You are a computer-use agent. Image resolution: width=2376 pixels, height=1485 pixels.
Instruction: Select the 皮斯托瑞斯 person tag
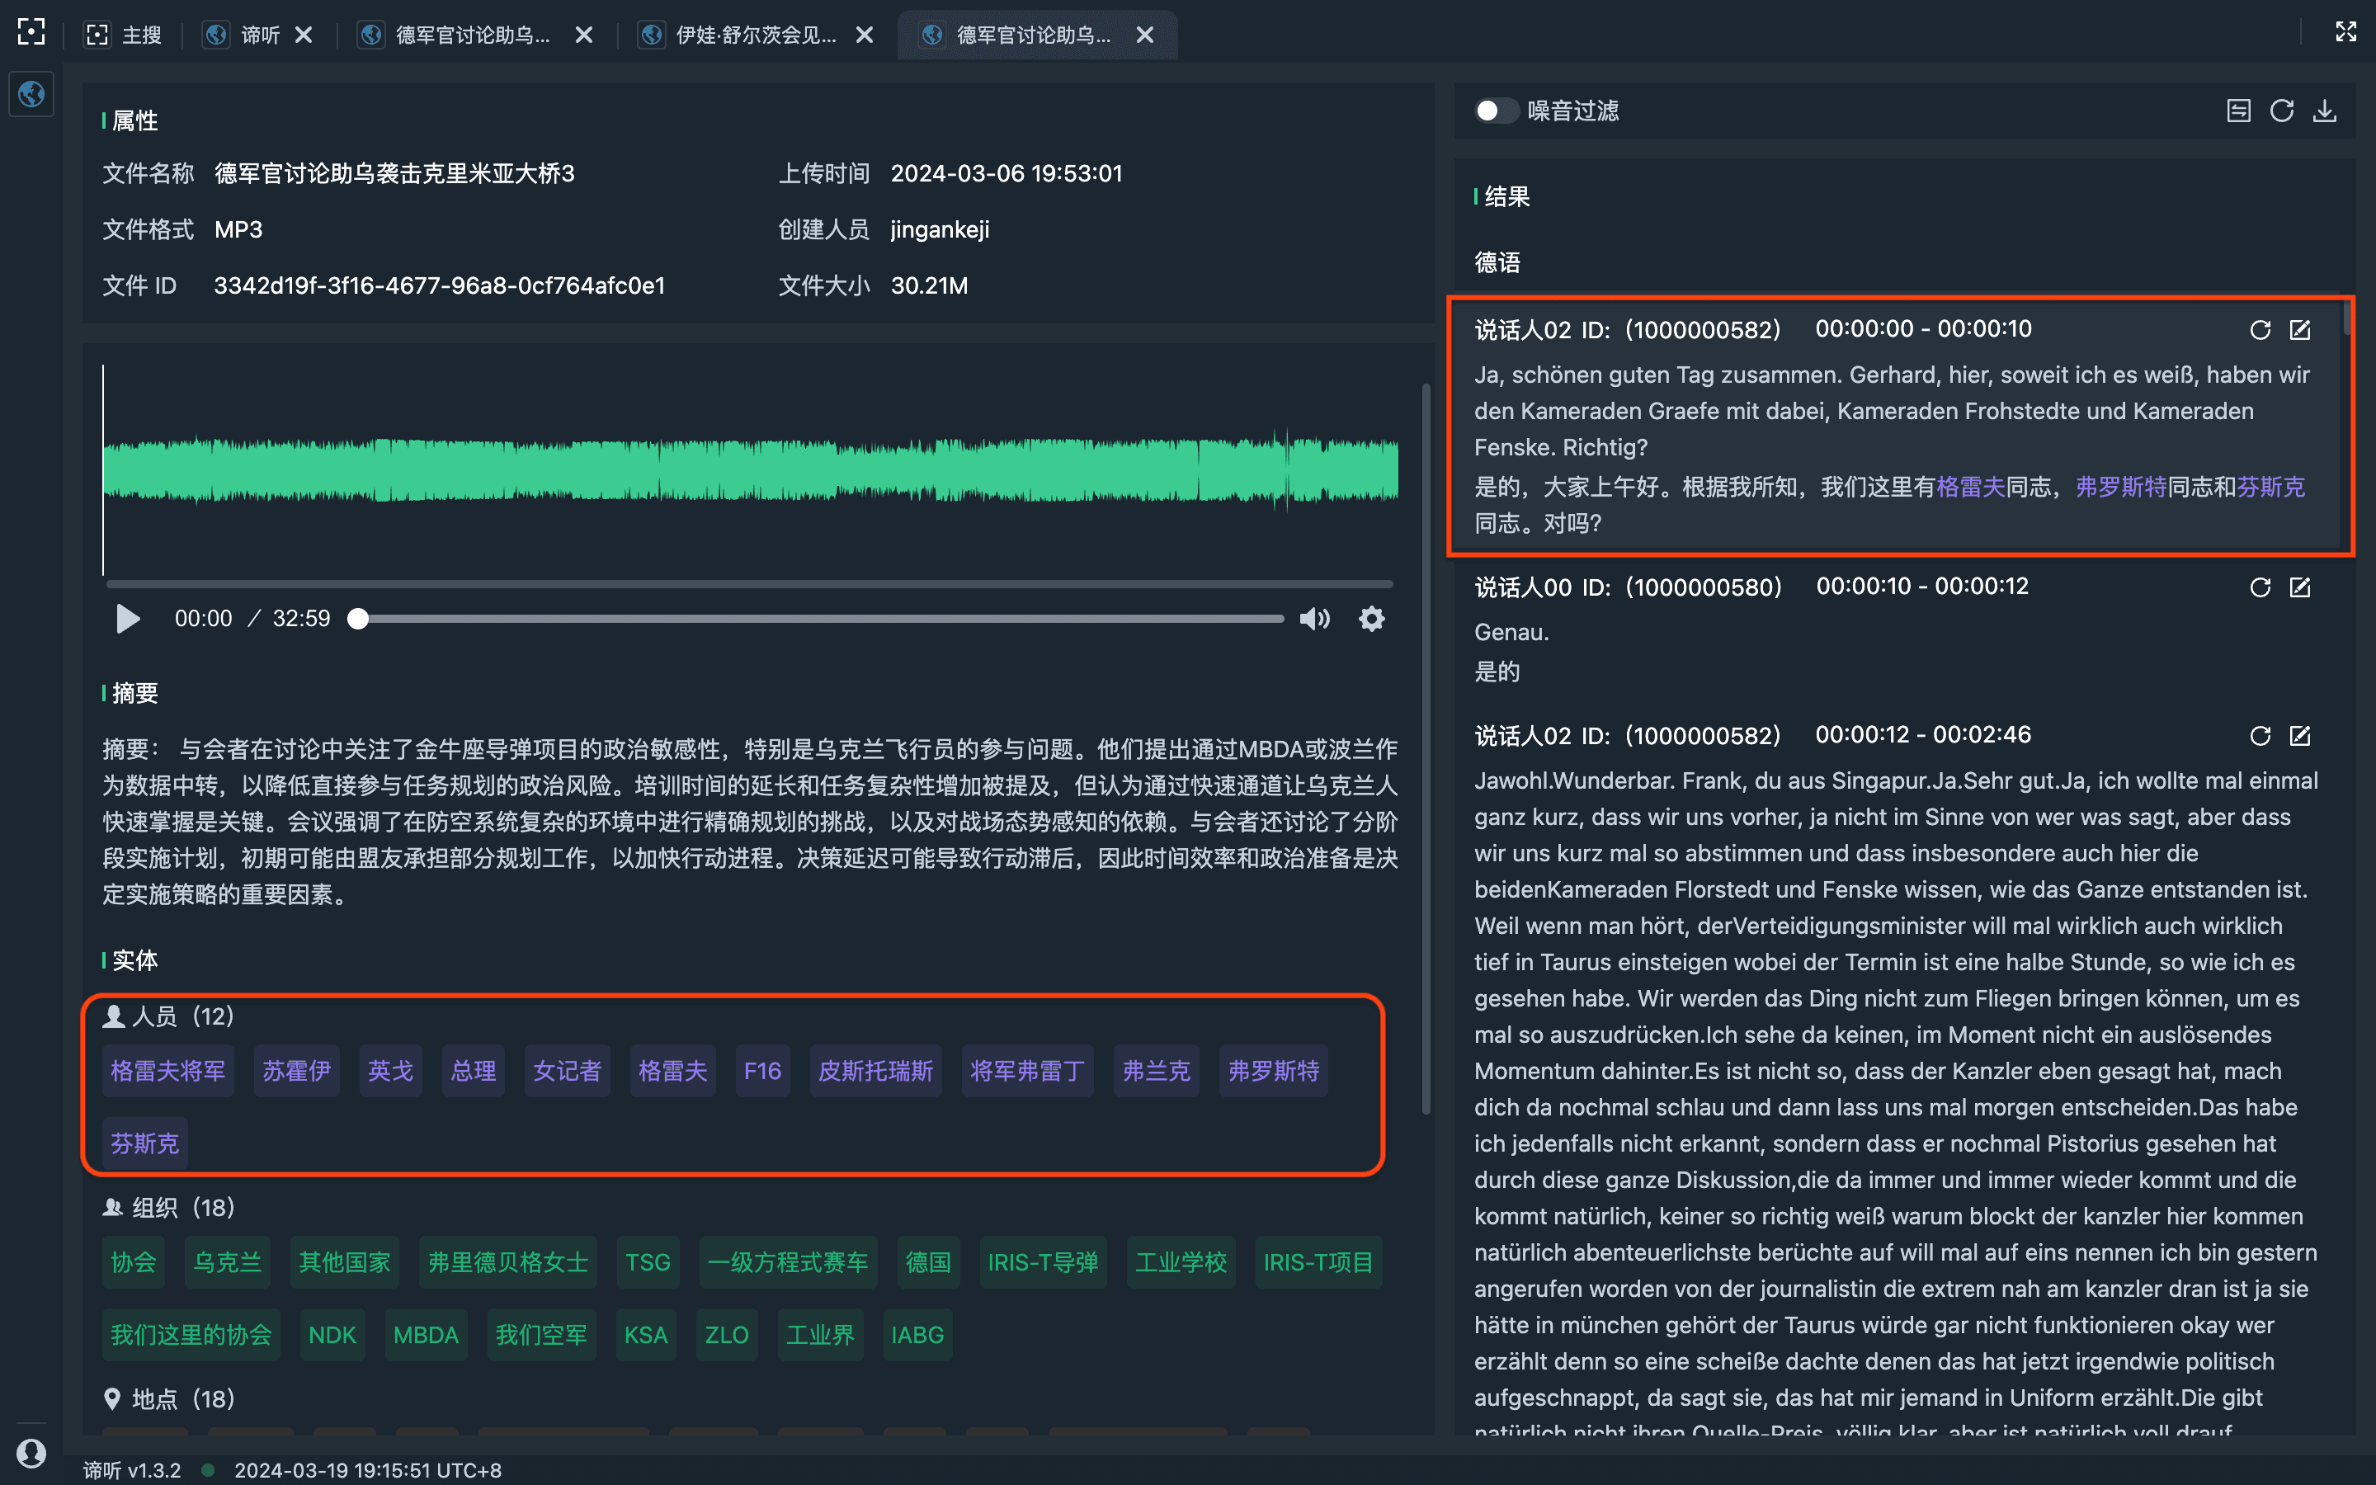(x=876, y=1071)
